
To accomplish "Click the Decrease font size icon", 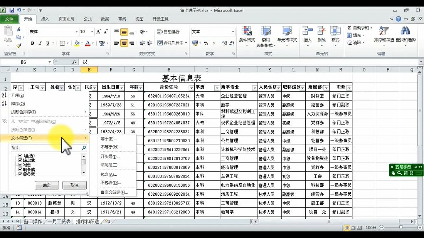I will click(x=106, y=32).
